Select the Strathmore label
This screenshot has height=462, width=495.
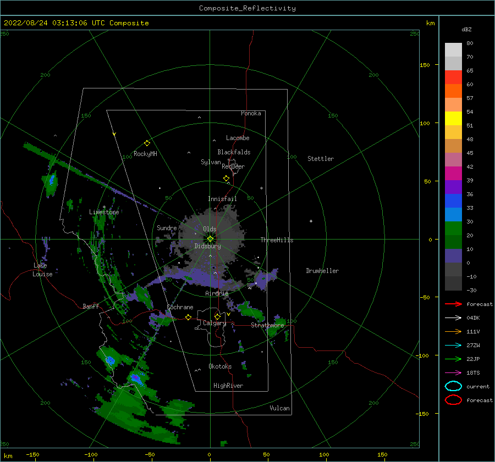click(268, 325)
